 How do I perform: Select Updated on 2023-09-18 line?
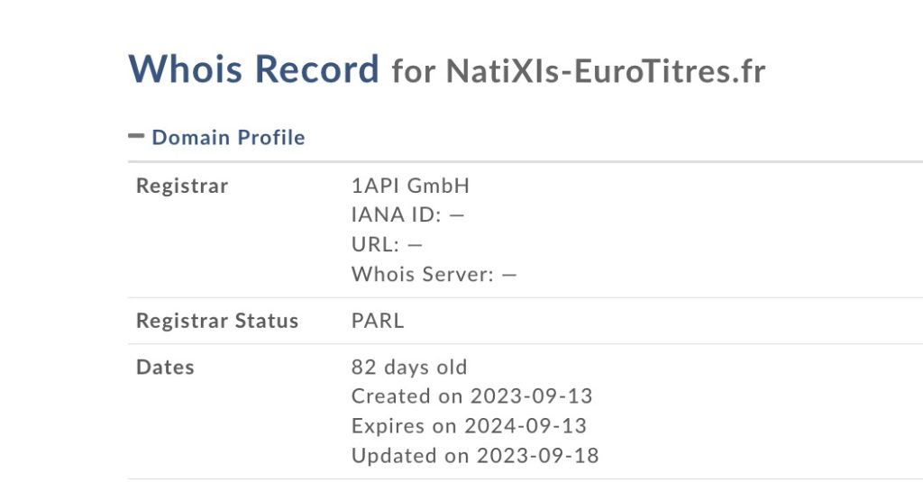pyautogui.click(x=475, y=455)
